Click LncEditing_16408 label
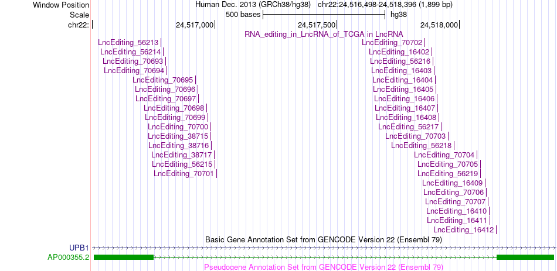 coord(406,117)
